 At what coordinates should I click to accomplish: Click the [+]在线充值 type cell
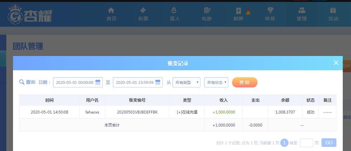pyautogui.click(x=187, y=112)
